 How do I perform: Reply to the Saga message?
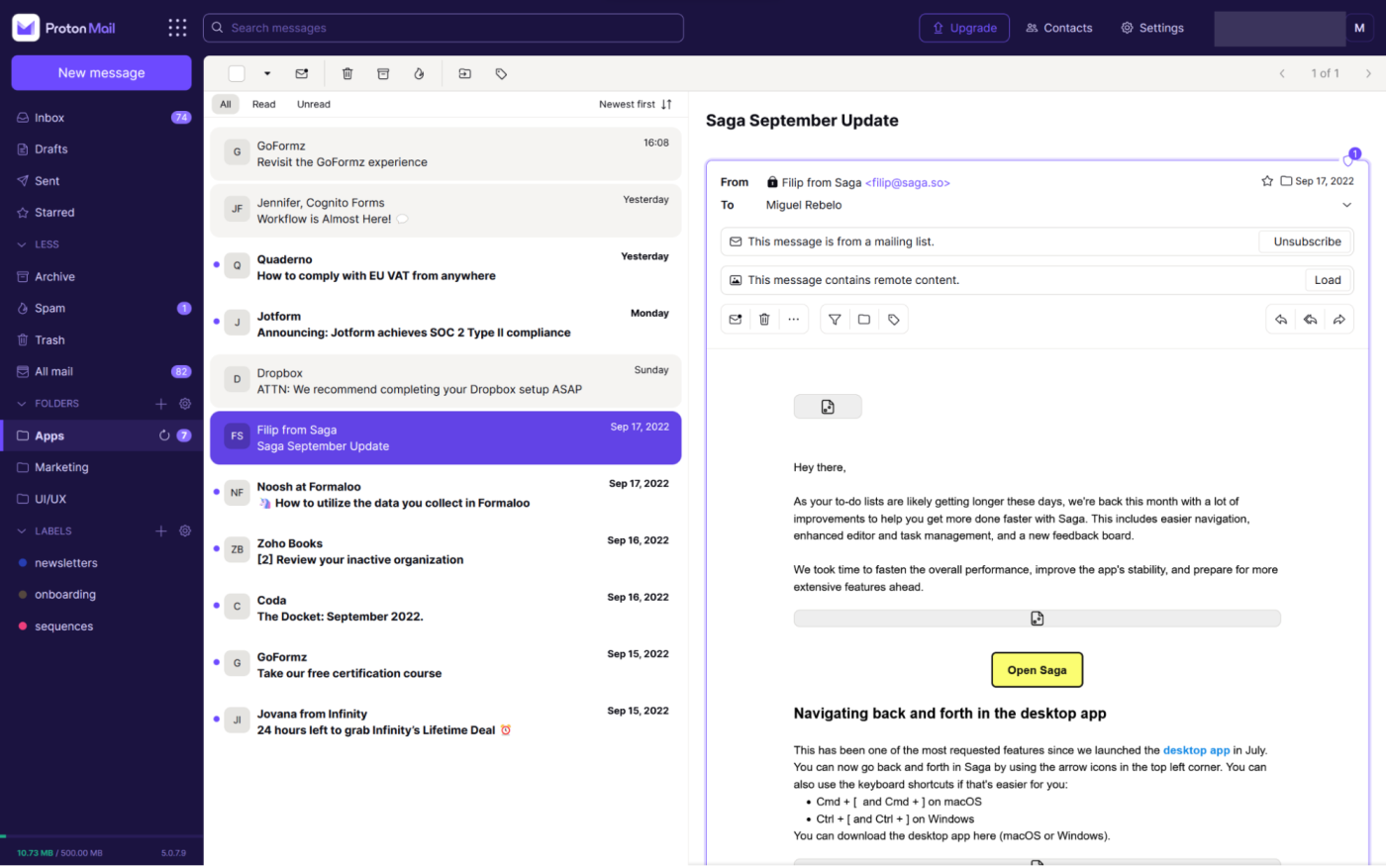click(1281, 319)
